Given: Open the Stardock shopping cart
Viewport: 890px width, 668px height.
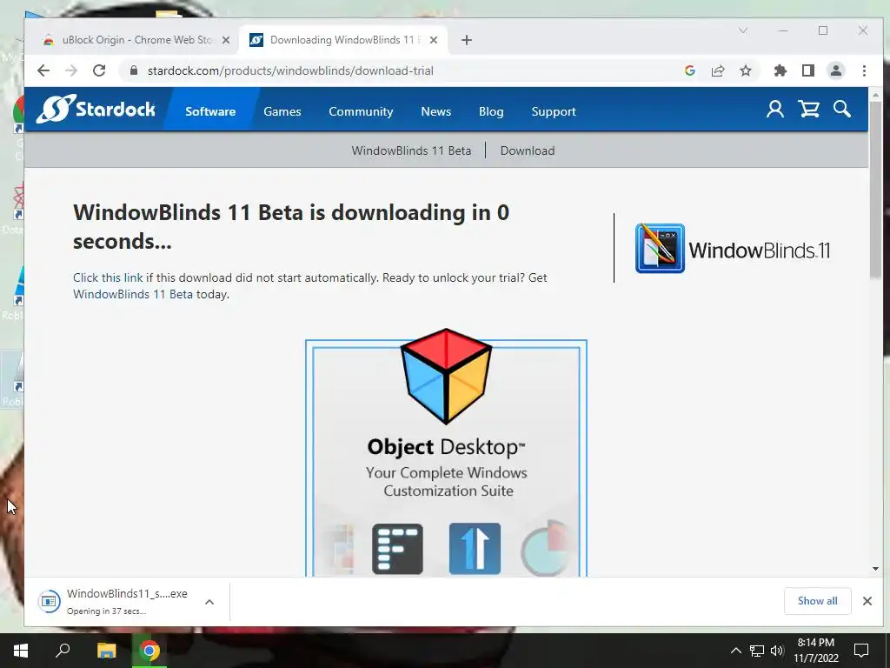Looking at the screenshot, I should click(809, 109).
